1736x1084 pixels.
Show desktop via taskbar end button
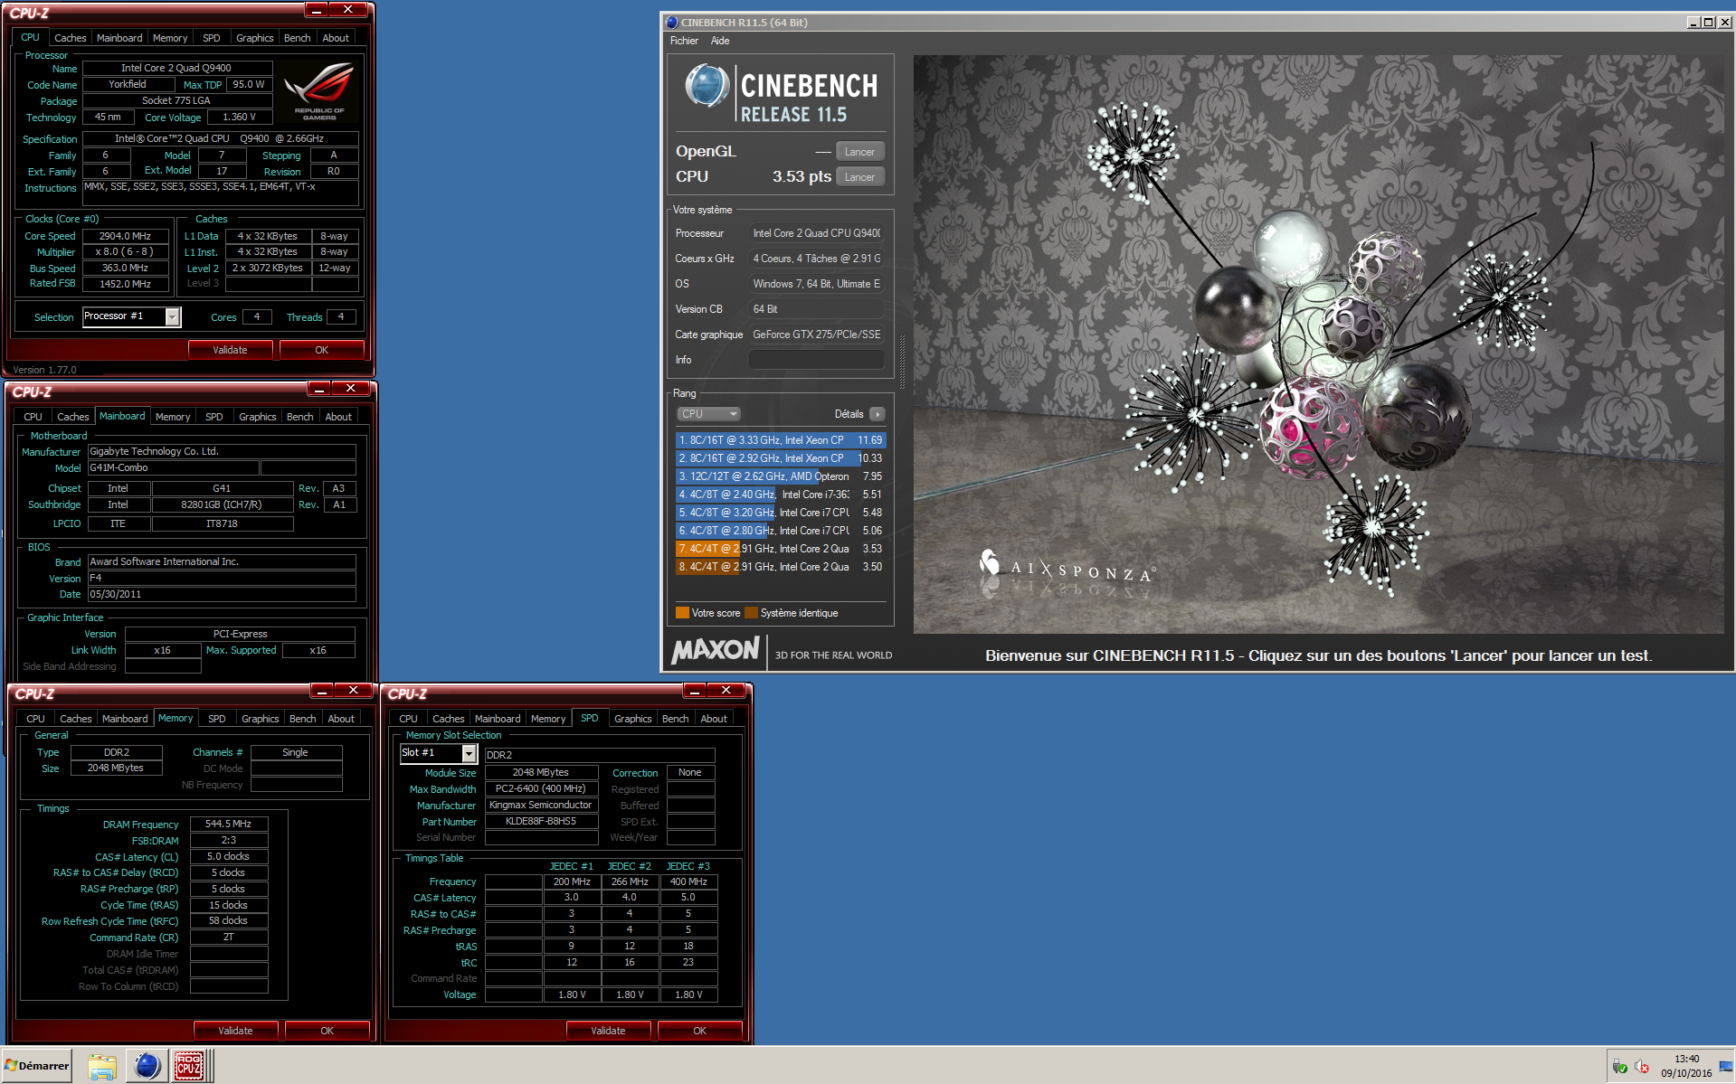(1725, 1066)
